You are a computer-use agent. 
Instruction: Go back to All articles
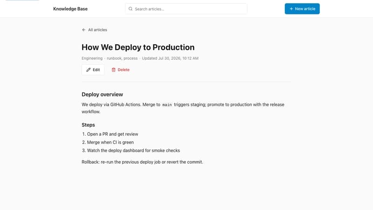click(x=95, y=30)
